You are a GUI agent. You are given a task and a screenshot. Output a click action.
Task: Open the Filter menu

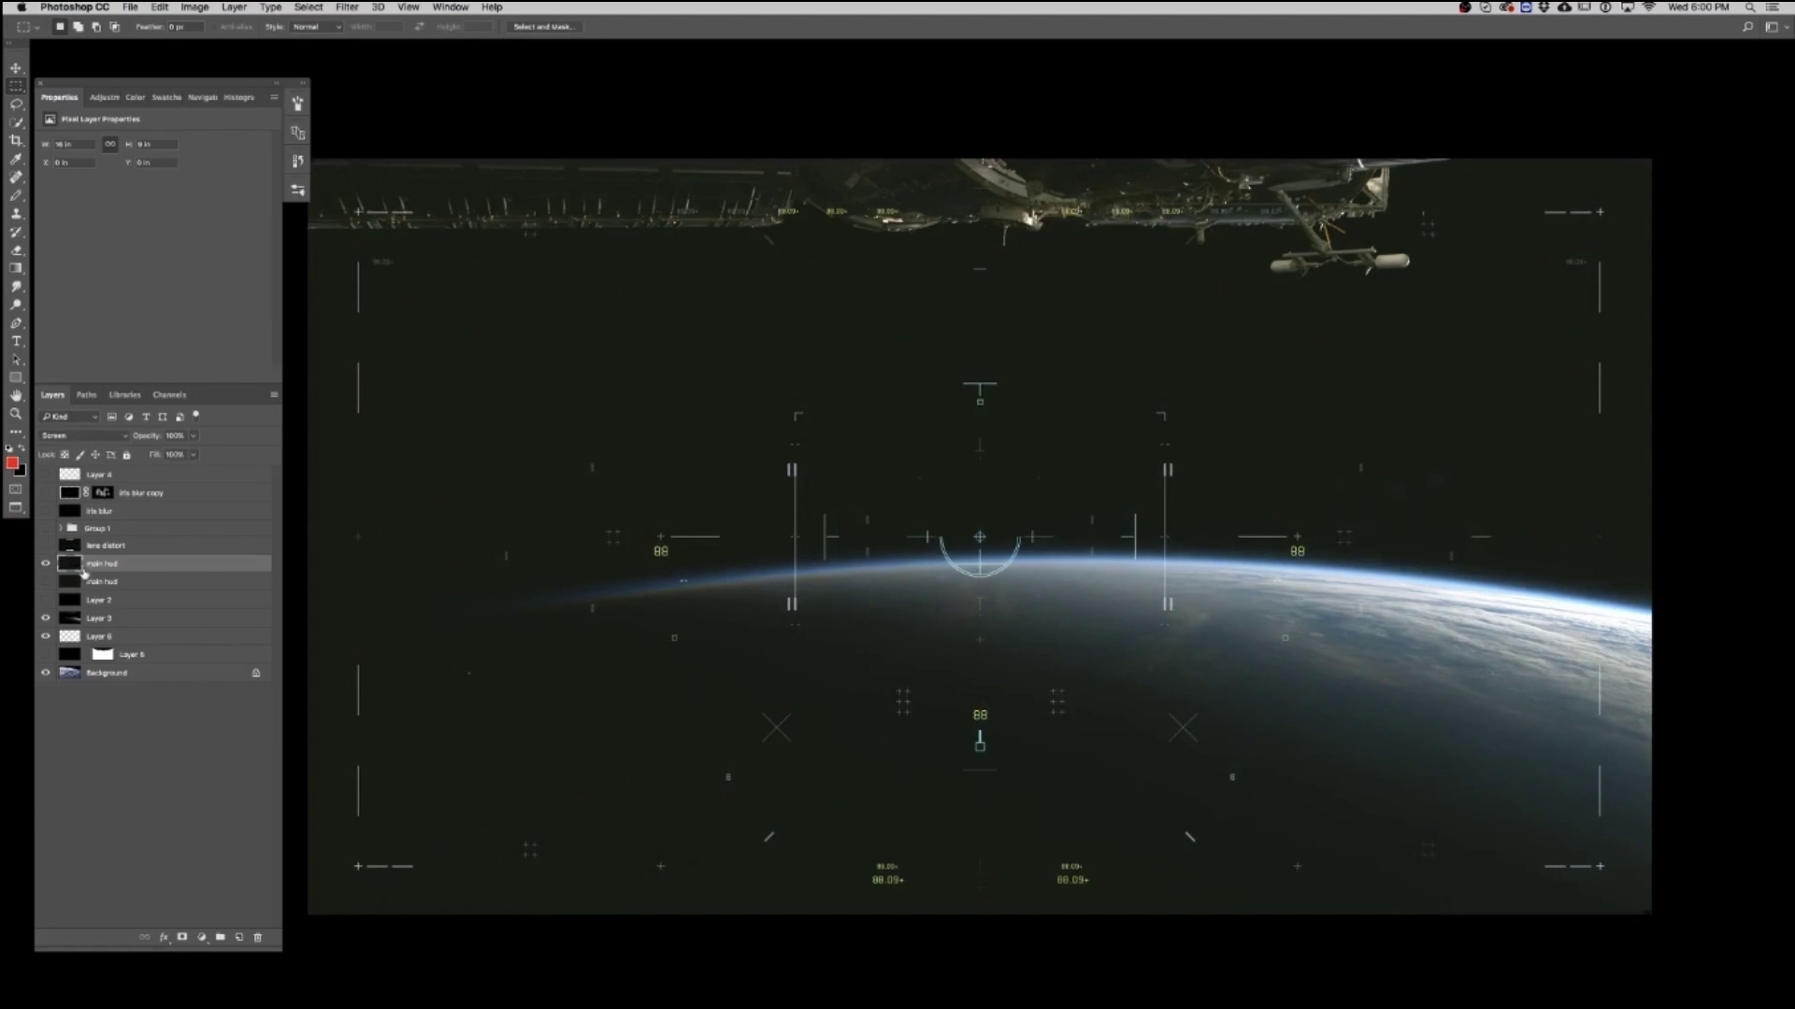click(x=347, y=7)
